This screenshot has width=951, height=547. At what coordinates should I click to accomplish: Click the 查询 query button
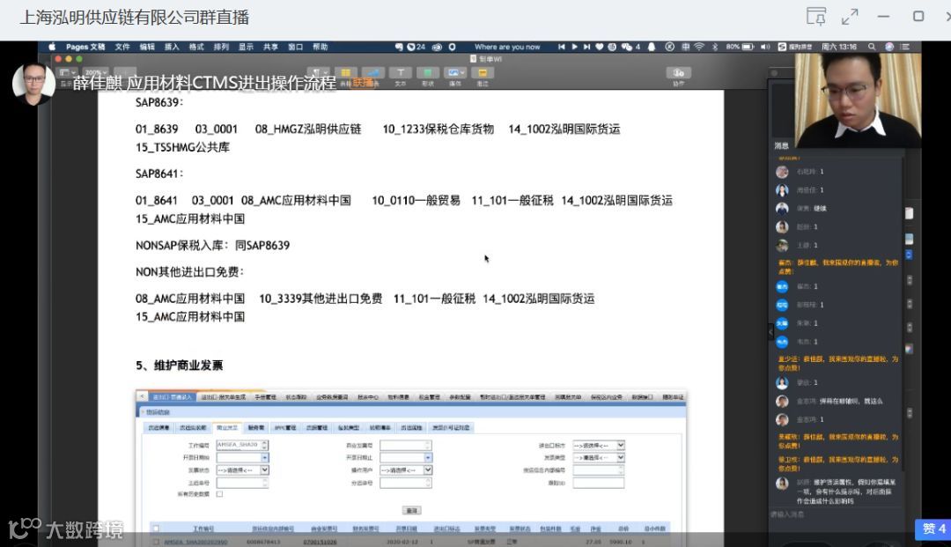click(x=412, y=511)
